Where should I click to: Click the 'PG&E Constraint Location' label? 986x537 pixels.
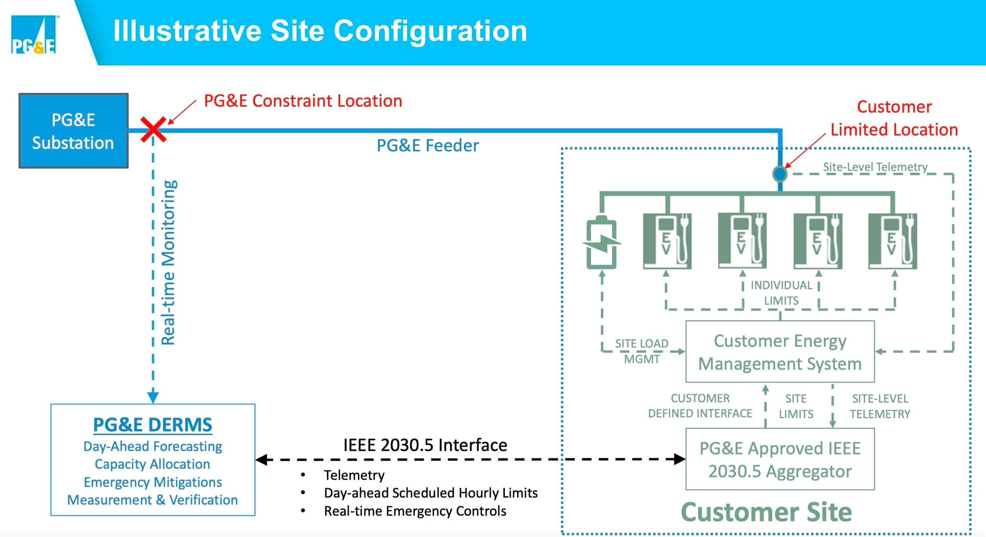(x=303, y=101)
